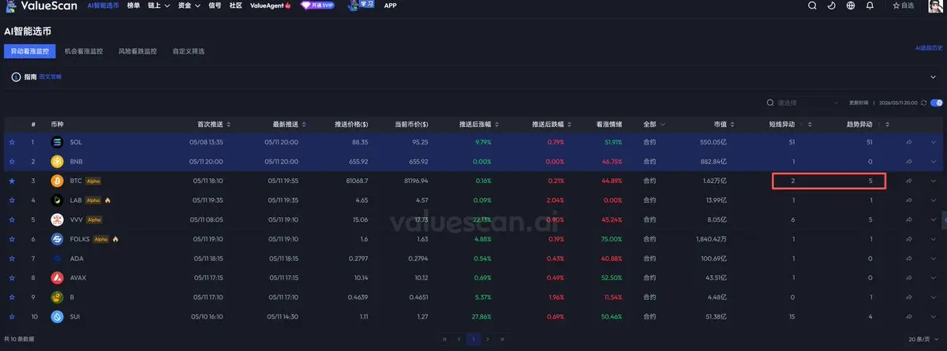Switch to 自定义筛选 tab
Screen dimensions: 947x351
[189, 51]
